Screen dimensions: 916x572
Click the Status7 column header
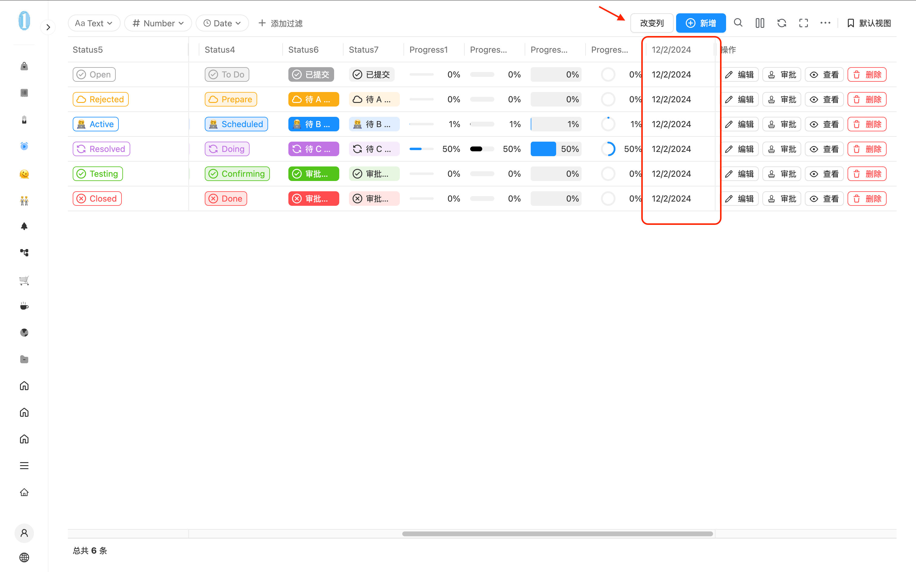click(373, 50)
